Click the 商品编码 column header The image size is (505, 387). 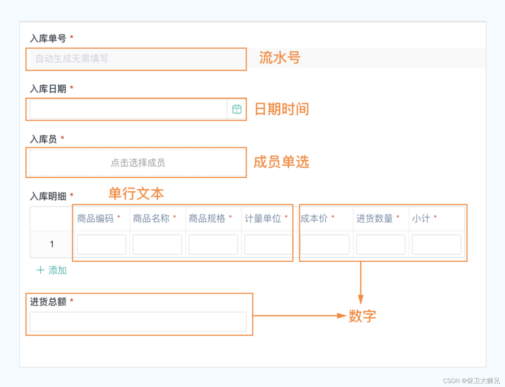point(95,219)
